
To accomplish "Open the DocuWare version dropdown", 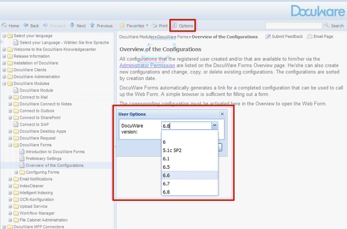I will (x=215, y=125).
